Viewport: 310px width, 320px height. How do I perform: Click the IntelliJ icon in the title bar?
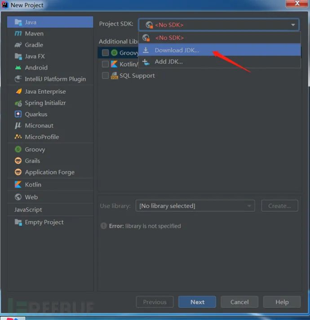tap(4, 4)
